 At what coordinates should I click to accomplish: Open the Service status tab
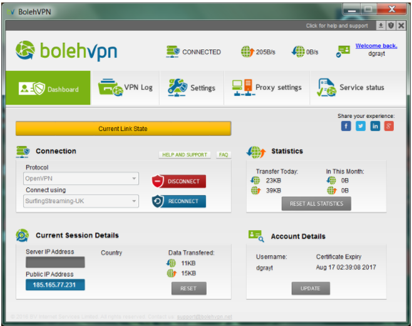[x=358, y=88]
